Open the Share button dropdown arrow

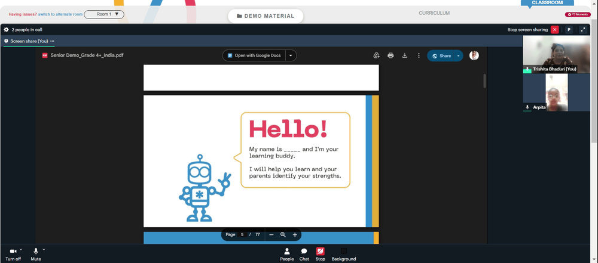point(458,56)
